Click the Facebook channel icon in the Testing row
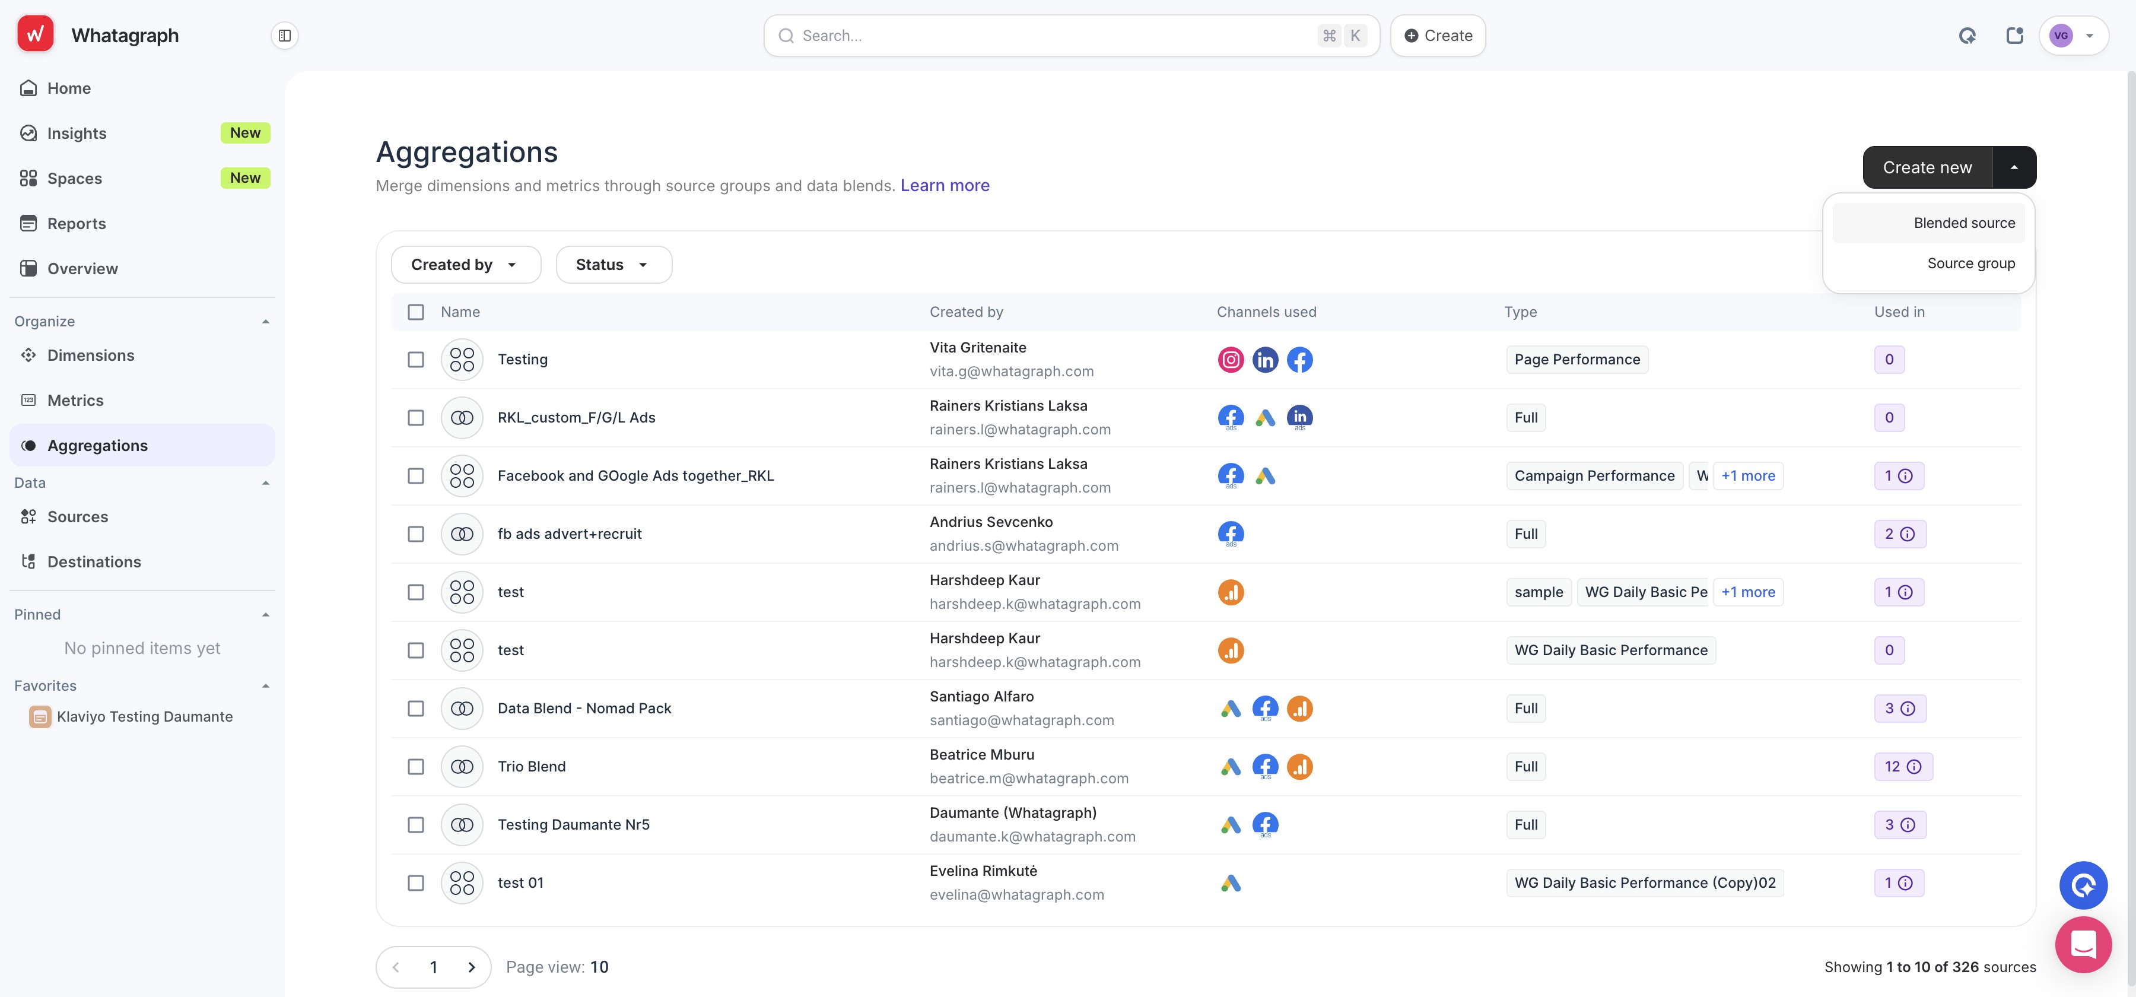This screenshot has height=997, width=2136. coord(1299,359)
